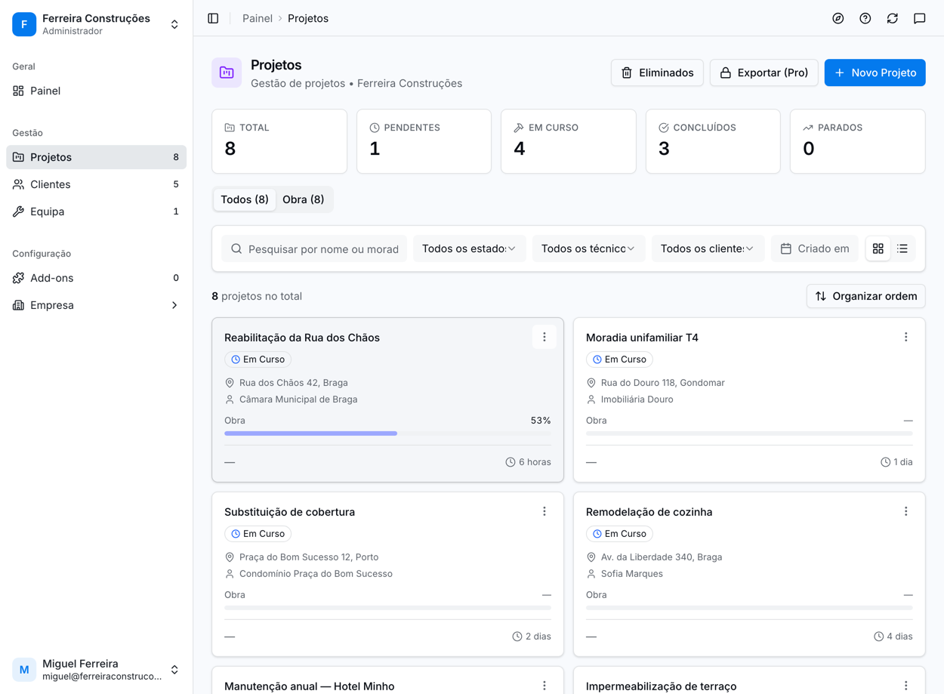Open options menu for Impermeabilização de terraço
This screenshot has height=694, width=944.
pyautogui.click(x=906, y=686)
